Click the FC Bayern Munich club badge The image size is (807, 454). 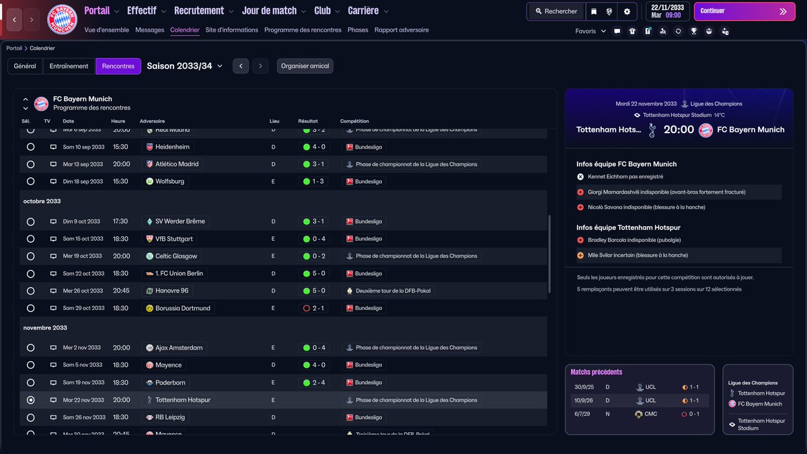point(62,20)
